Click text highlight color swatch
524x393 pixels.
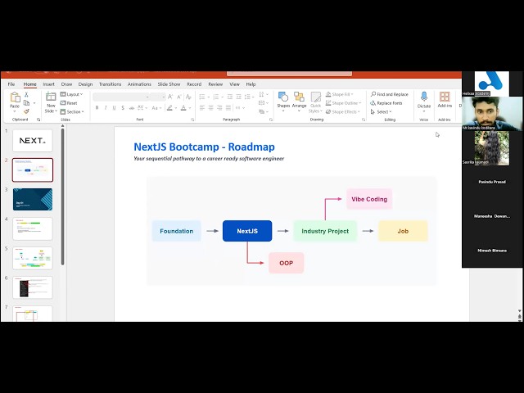click(170, 107)
